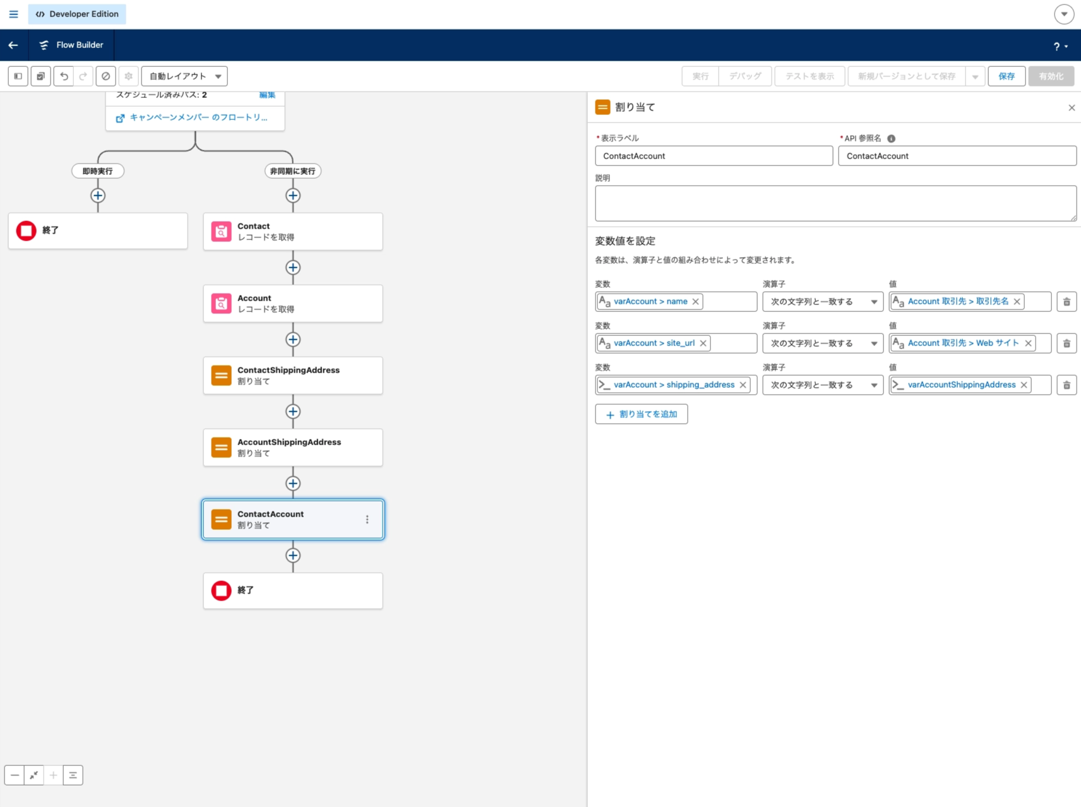Zoom out the flow canvas

click(15, 775)
